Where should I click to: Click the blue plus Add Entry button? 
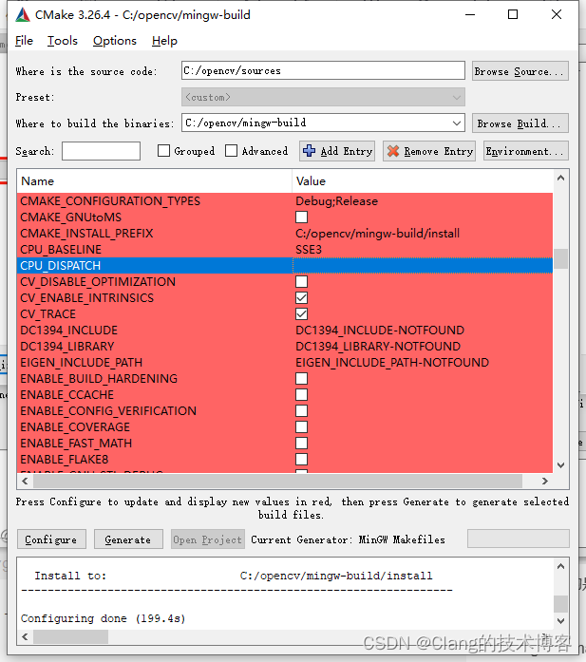click(x=337, y=151)
